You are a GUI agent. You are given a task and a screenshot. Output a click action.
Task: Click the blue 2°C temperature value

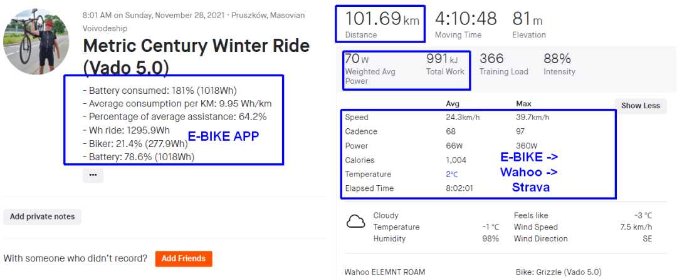(452, 174)
